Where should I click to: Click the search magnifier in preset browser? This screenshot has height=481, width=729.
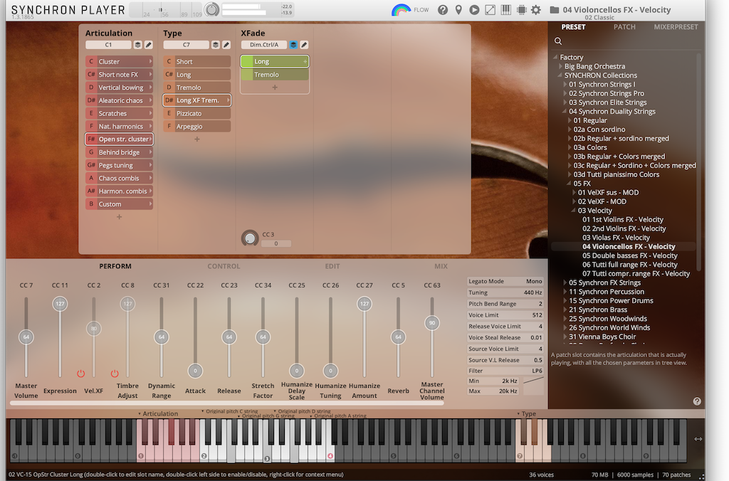(x=558, y=41)
